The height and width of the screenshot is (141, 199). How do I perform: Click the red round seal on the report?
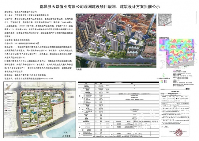click(x=179, y=133)
